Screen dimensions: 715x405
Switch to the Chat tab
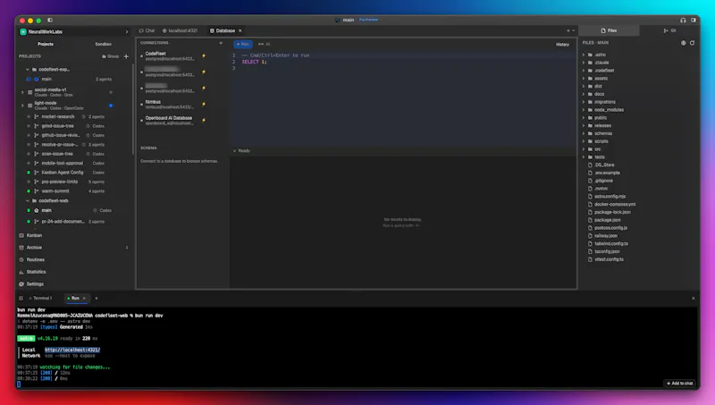coord(147,30)
